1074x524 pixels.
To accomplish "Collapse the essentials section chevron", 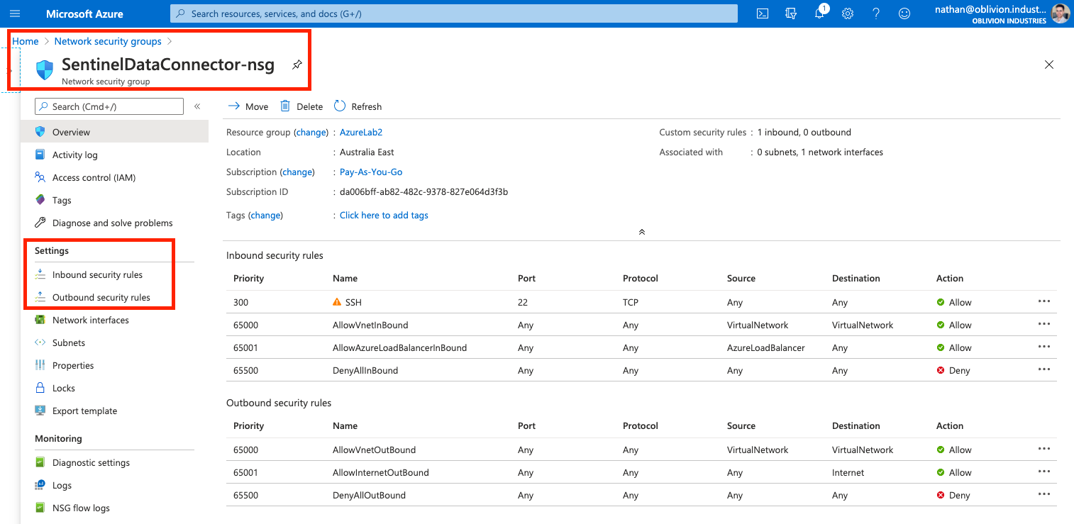I will (x=642, y=232).
